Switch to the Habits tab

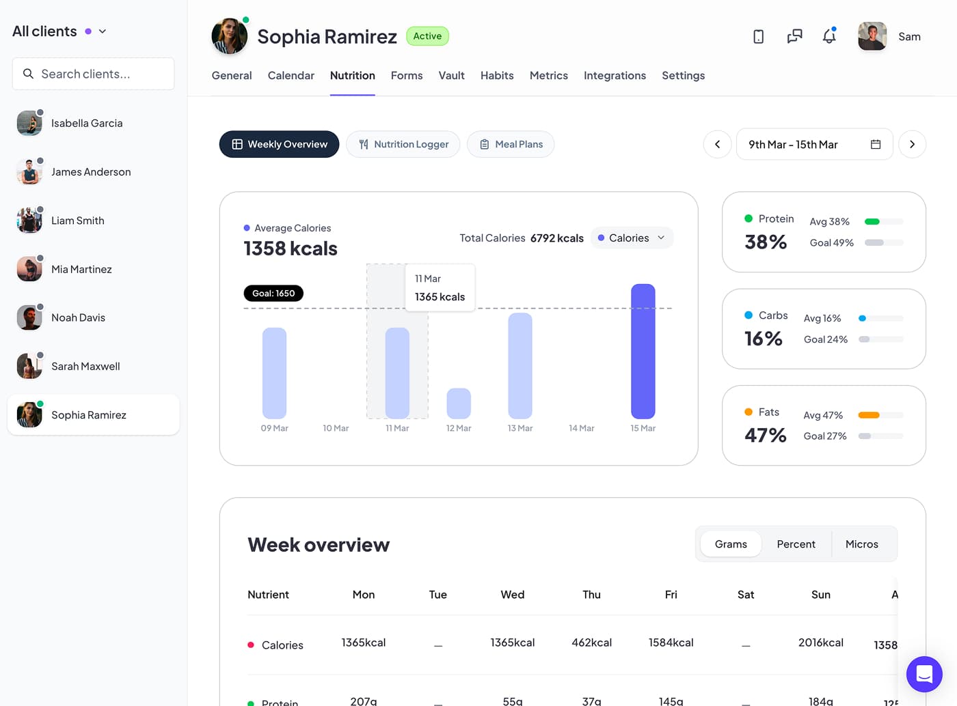point(497,76)
